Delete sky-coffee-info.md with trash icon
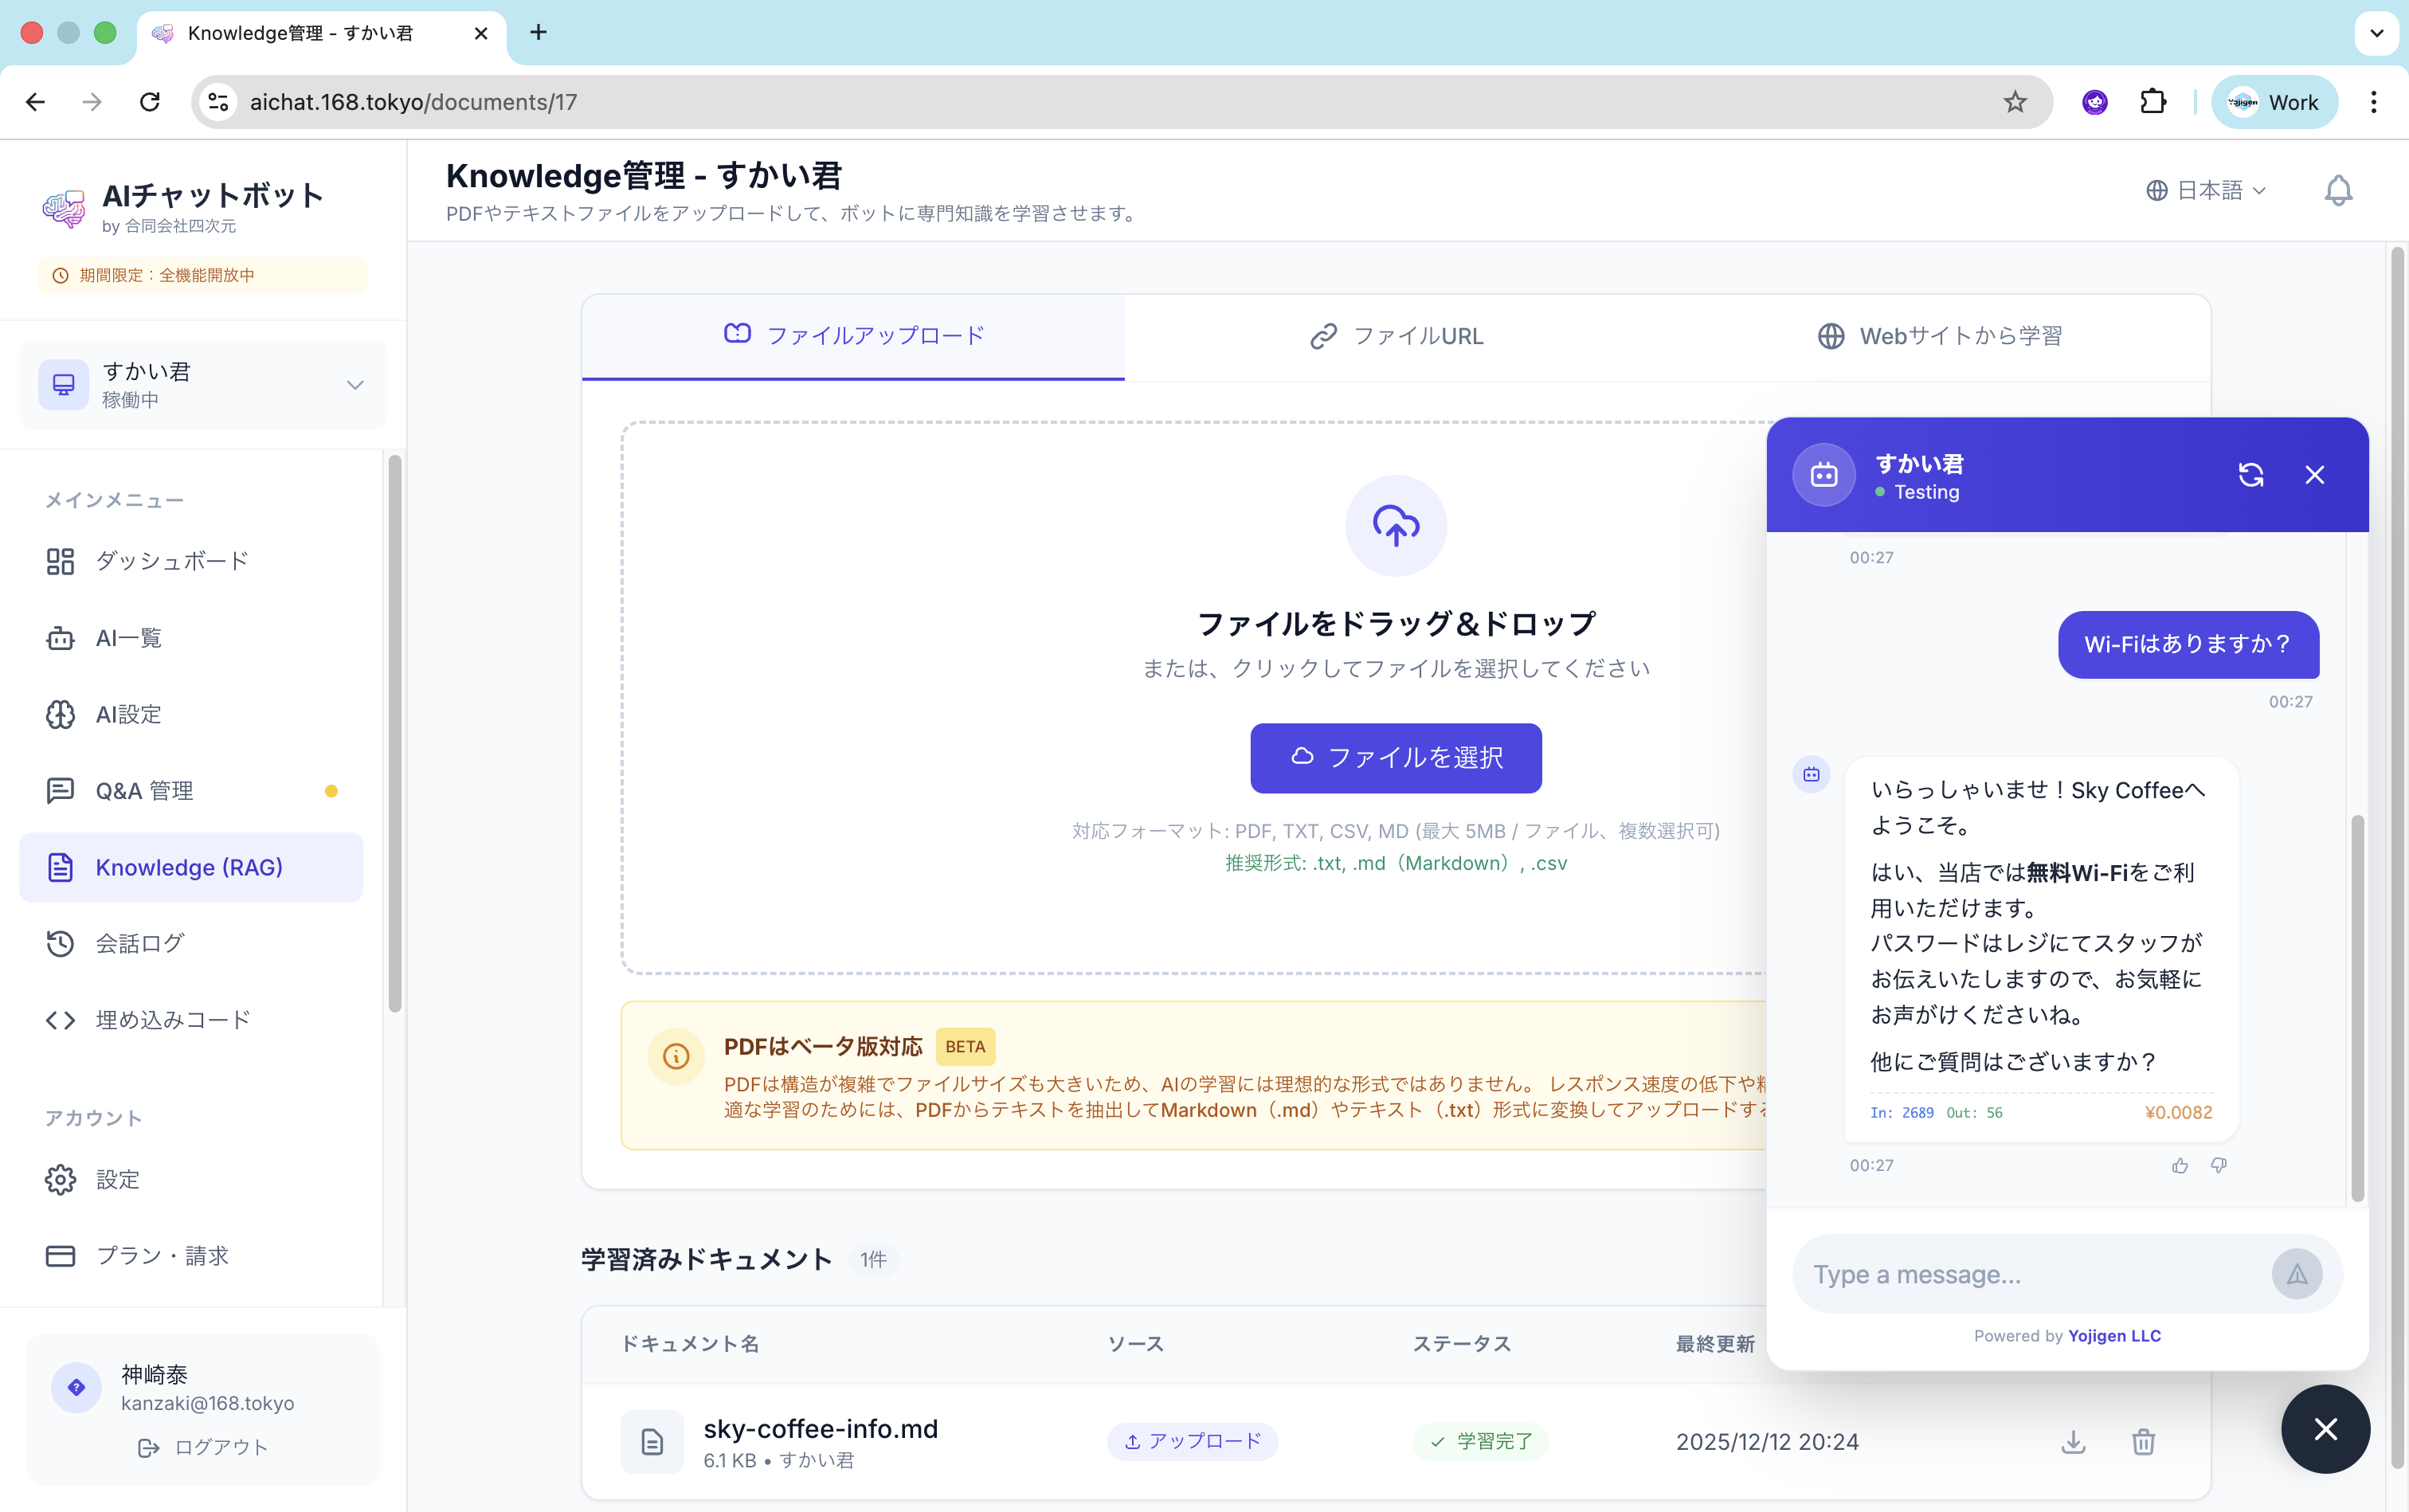The image size is (2409, 1512). 2143,1441
